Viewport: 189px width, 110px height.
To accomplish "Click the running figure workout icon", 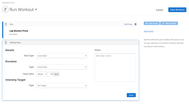I will [5, 9].
